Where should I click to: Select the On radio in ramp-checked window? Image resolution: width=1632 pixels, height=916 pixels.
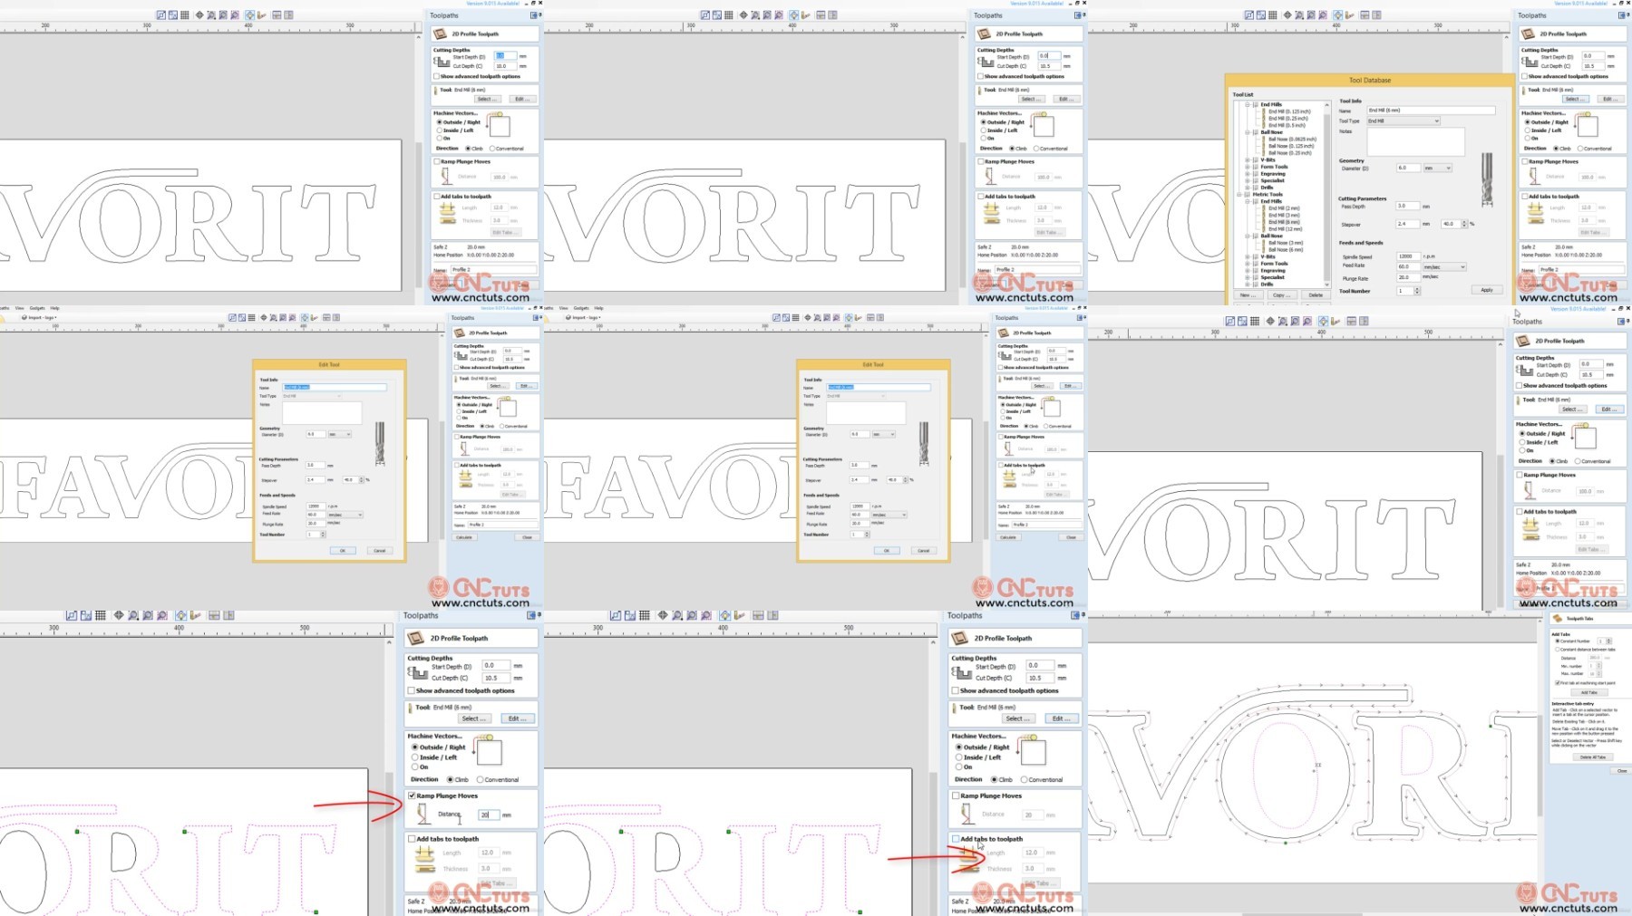[x=414, y=767]
